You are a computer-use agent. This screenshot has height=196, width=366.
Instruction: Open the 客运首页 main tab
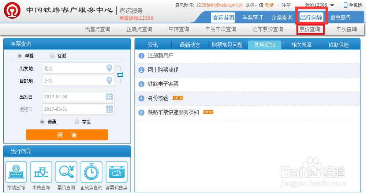[224, 18]
